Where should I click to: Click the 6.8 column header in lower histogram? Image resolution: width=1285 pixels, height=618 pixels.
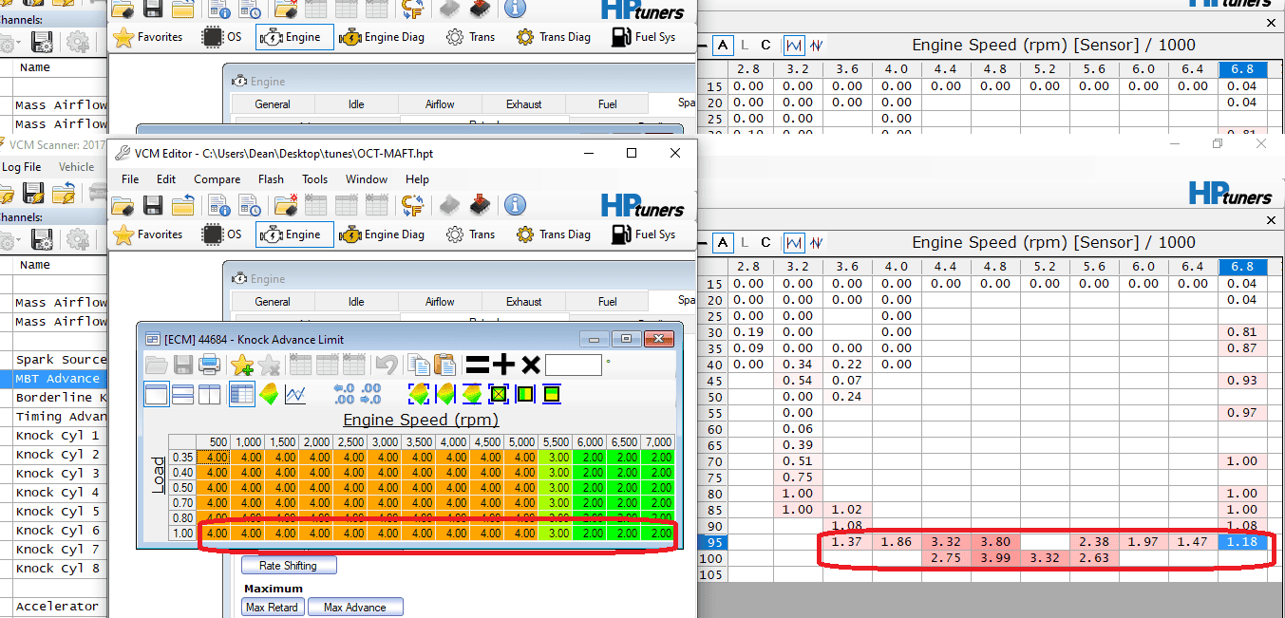click(1242, 268)
